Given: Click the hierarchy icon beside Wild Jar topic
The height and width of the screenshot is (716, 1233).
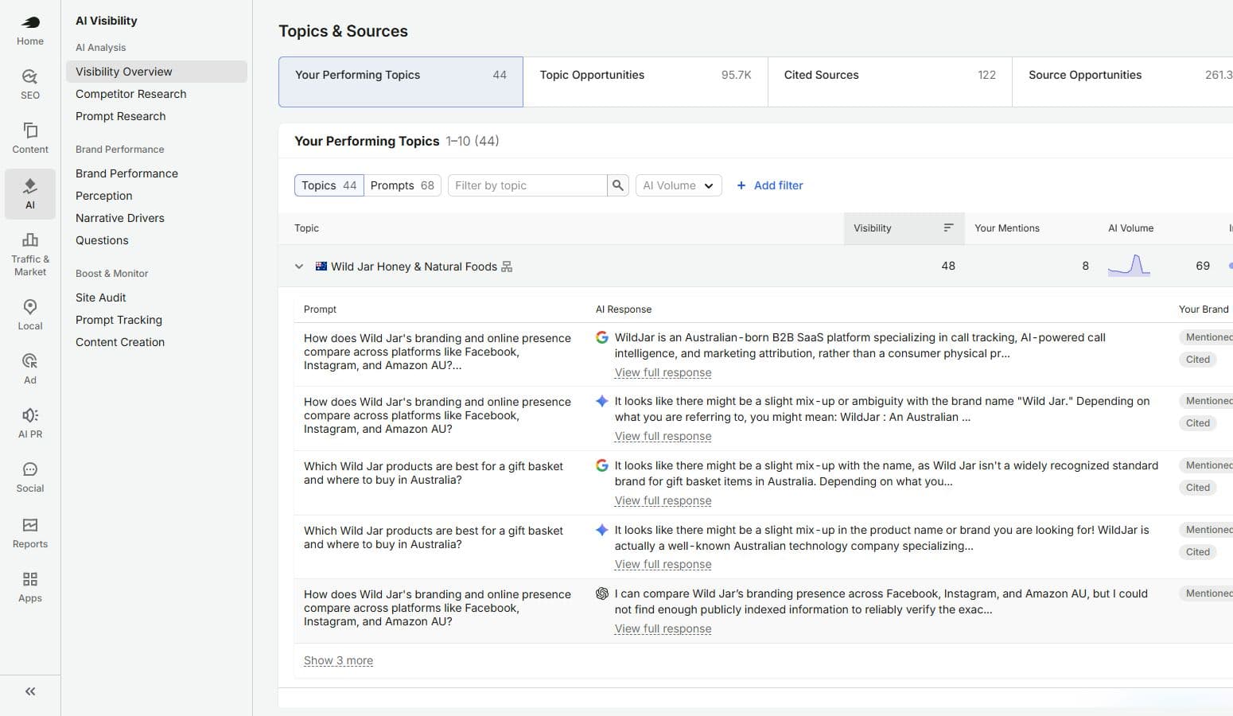Looking at the screenshot, I should tap(507, 267).
